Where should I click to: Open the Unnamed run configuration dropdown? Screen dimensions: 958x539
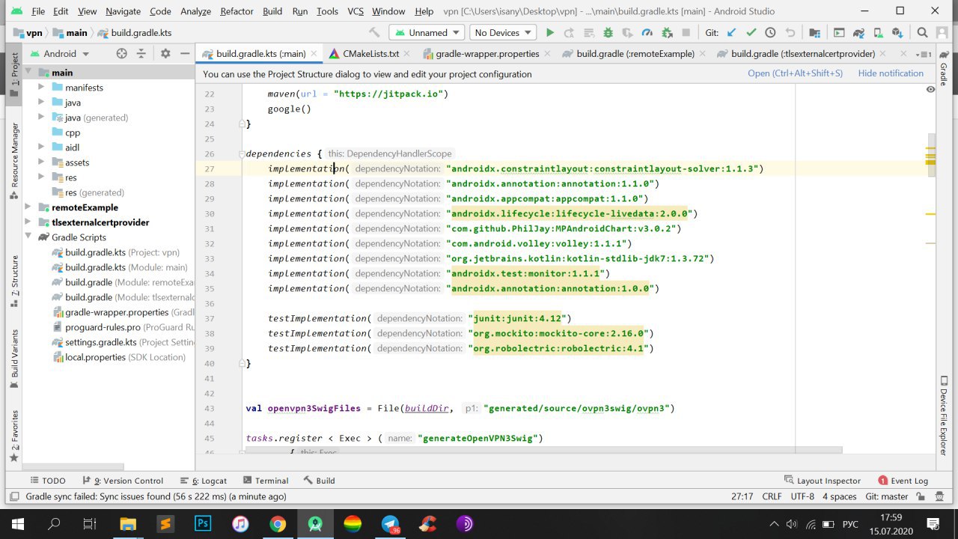point(427,33)
